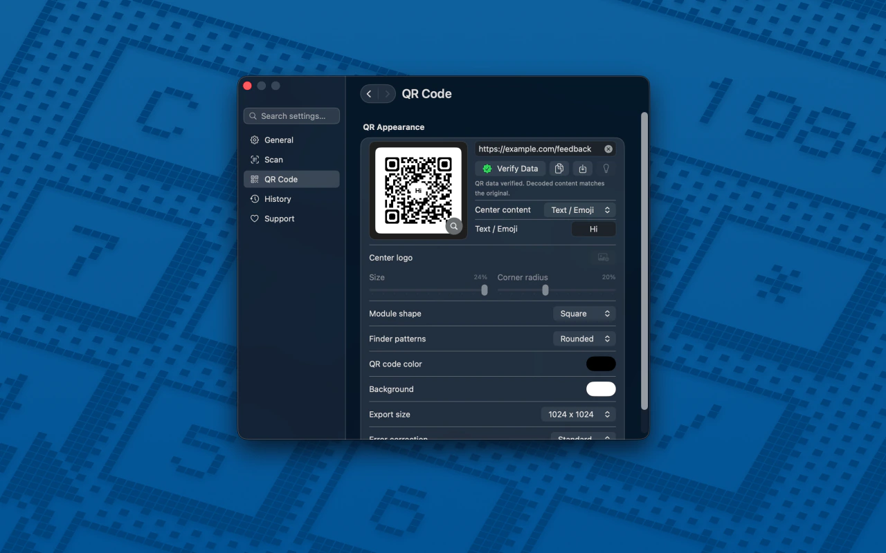Click the Finder patterns label
This screenshot has width=886, height=553.
click(397, 339)
